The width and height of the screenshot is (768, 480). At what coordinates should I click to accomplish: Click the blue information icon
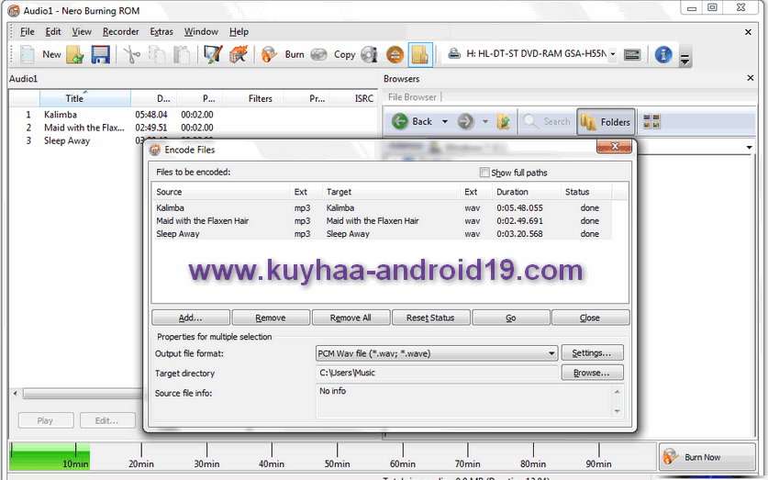(663, 54)
